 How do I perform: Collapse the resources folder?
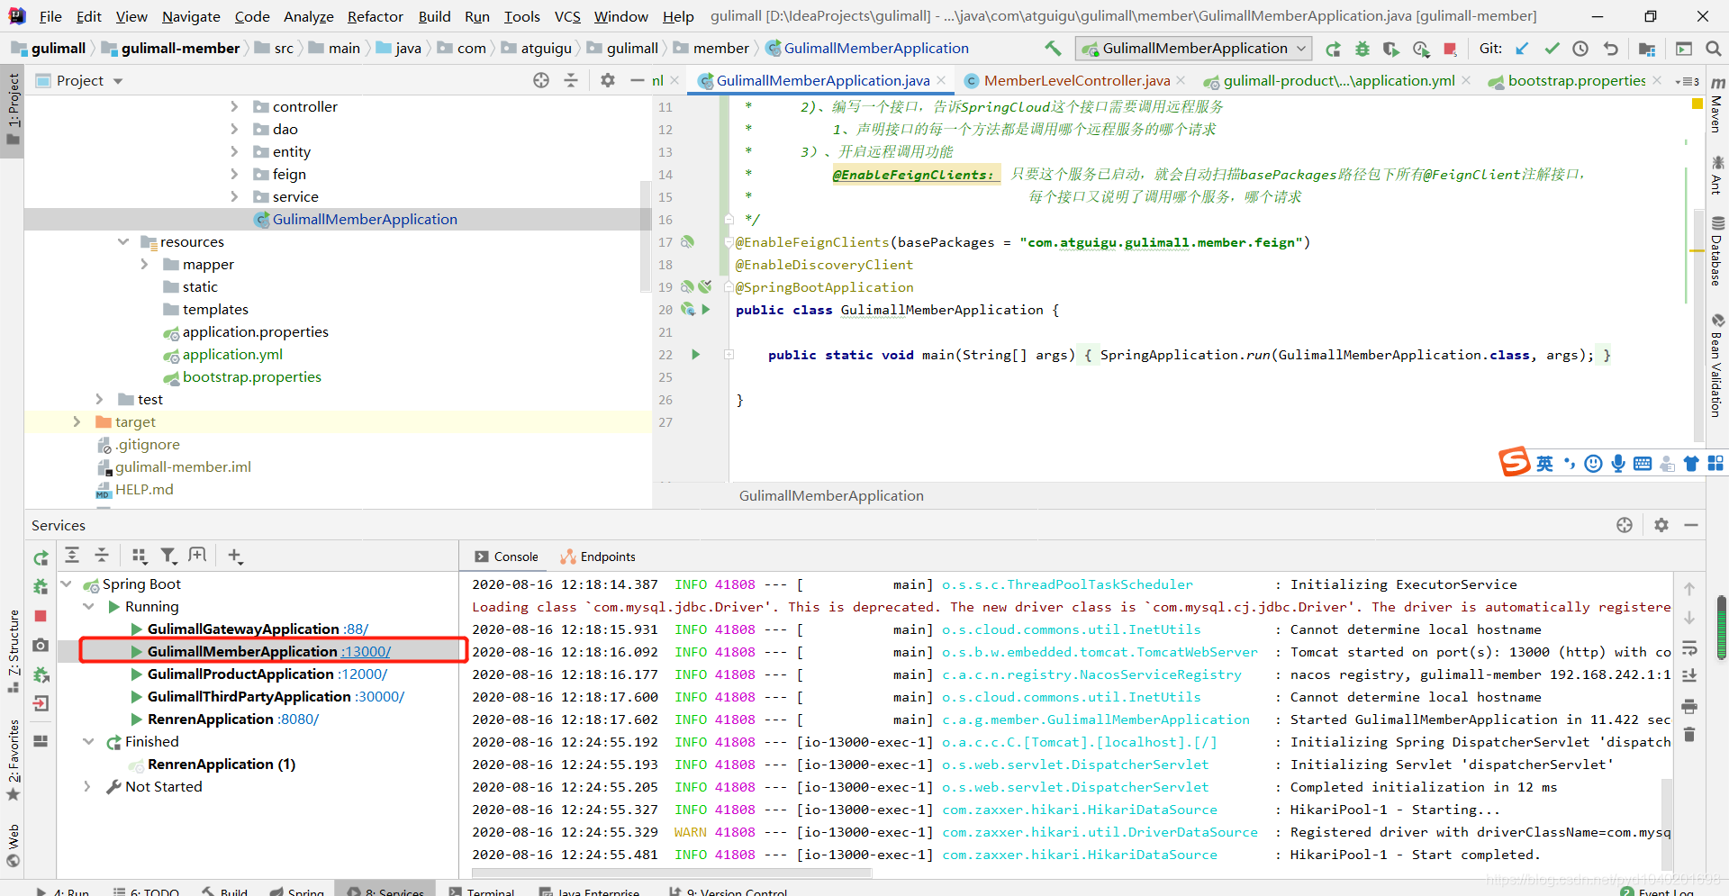pos(123,241)
